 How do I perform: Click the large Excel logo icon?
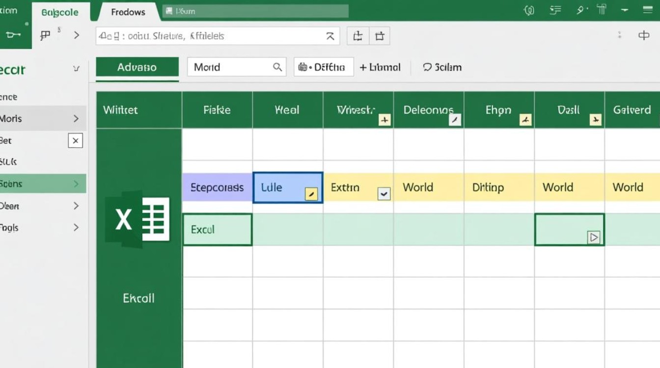(x=137, y=219)
